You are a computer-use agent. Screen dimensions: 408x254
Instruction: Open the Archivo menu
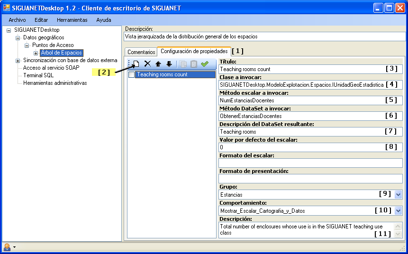click(x=17, y=20)
